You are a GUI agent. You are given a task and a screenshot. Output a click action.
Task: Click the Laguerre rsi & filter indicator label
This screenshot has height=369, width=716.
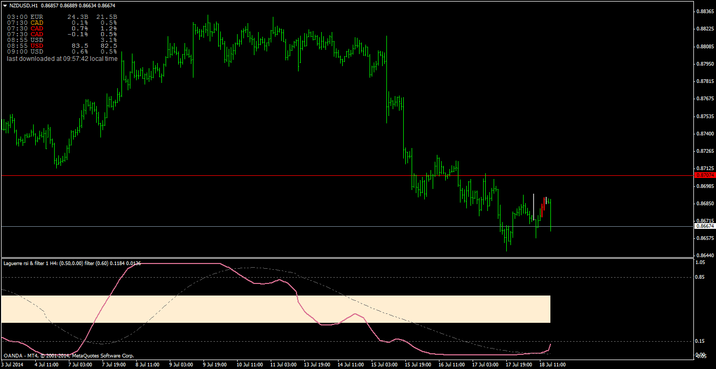pyautogui.click(x=72, y=263)
